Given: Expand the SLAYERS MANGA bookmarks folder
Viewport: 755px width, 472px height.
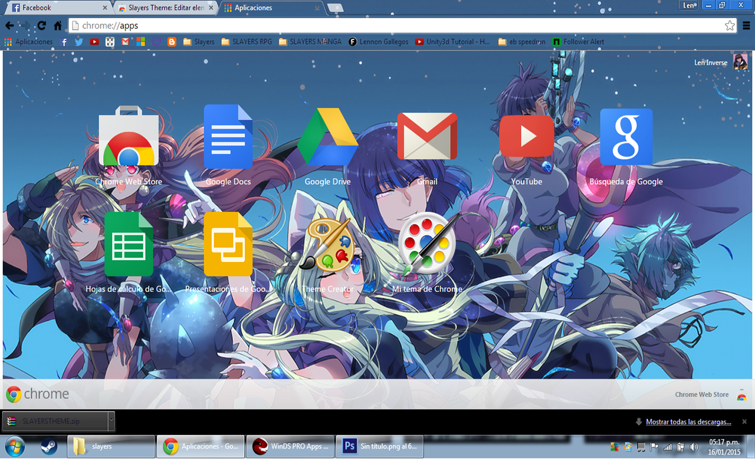Looking at the screenshot, I should pos(310,42).
